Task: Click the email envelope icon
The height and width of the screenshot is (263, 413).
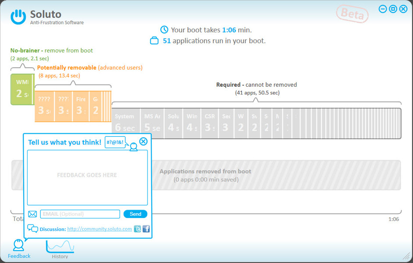Action: point(32,214)
